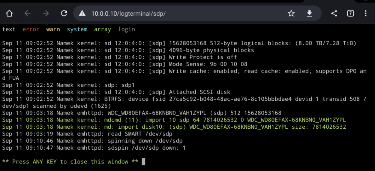
Task: Share the current page
Action: click(x=334, y=13)
